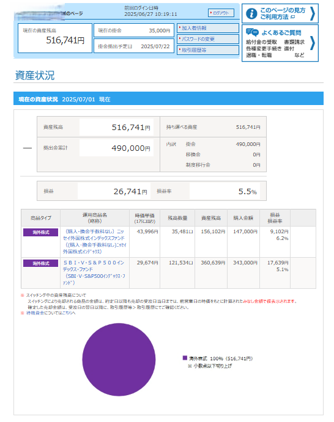The width and height of the screenshot is (334, 422).
Task: Click the purple pie chart
Action: point(119,360)
